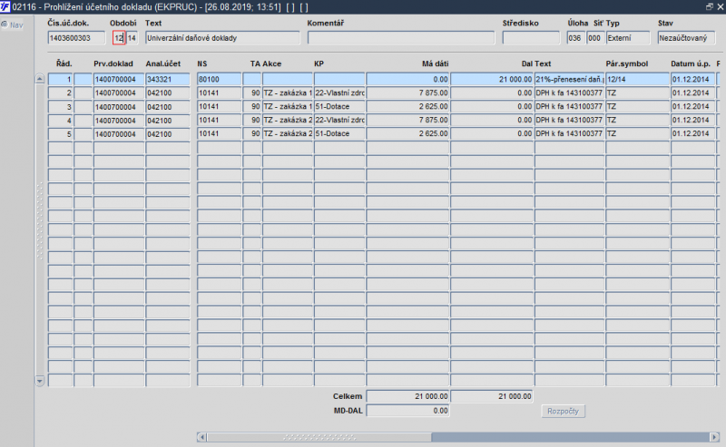Click NS cell 10141 in row 3

(219, 106)
